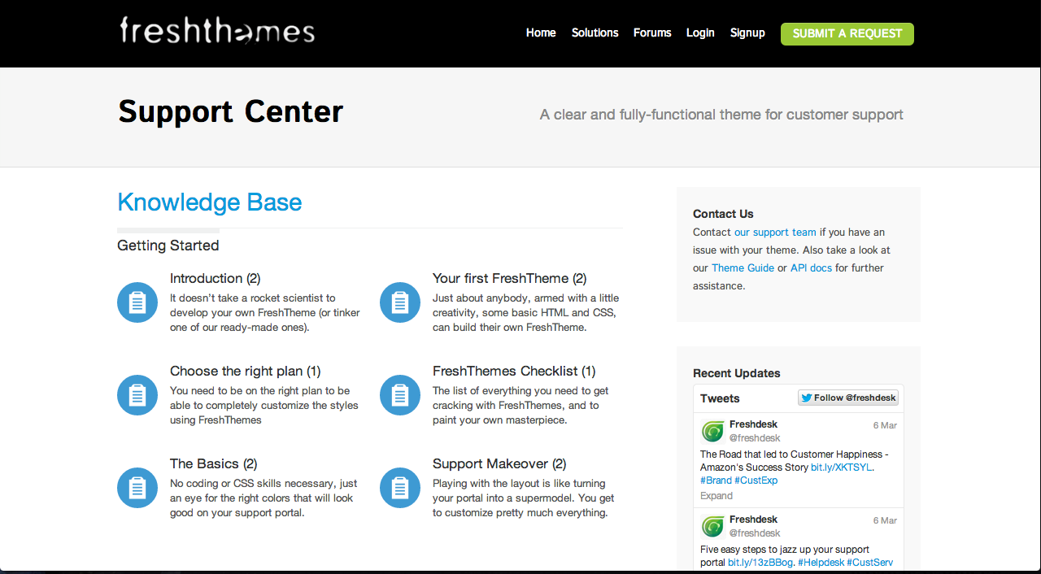Open Support Makeover (2) link
This screenshot has width=1041, height=574.
click(499, 463)
